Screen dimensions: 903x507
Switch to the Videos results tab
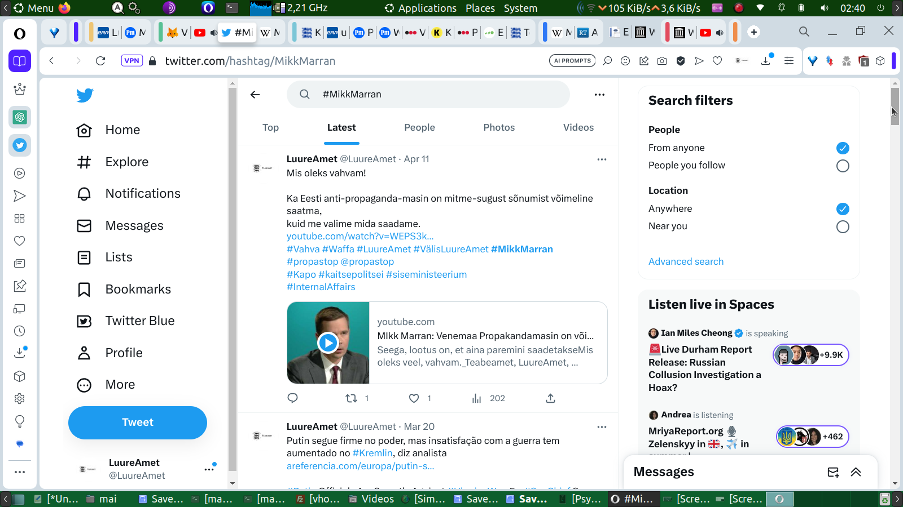pos(578,128)
